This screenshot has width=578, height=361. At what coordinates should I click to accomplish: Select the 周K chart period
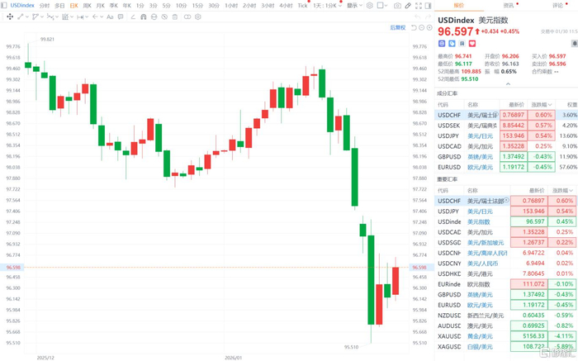87,5
